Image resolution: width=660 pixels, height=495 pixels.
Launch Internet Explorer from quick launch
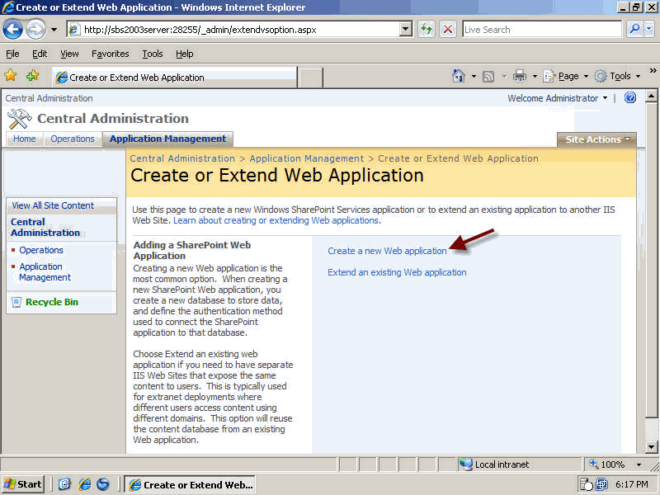click(x=85, y=484)
